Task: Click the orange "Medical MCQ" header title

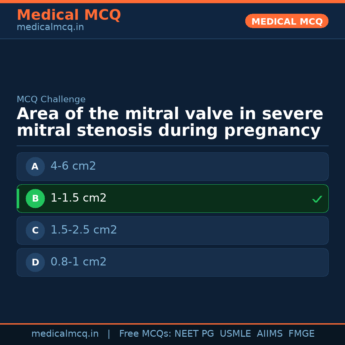Action: click(69, 15)
